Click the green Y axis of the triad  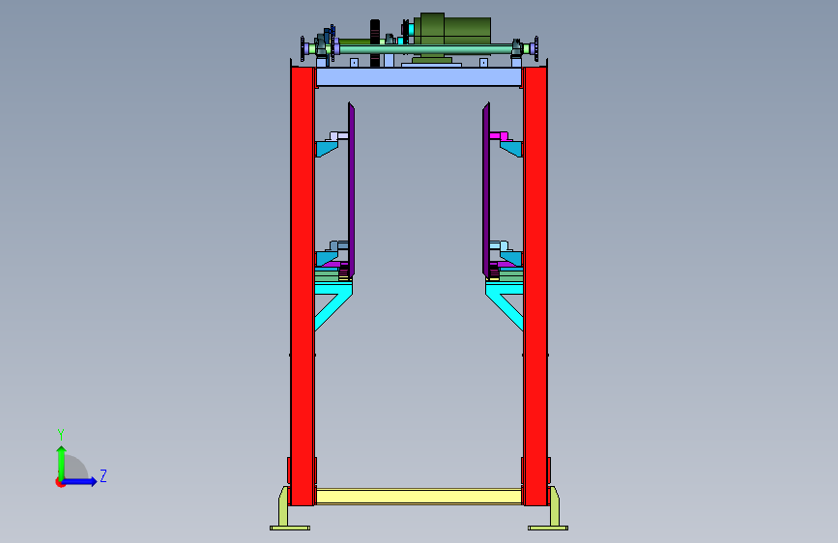click(x=62, y=462)
